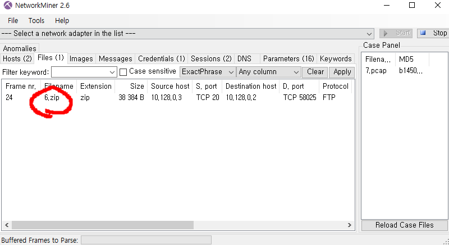The height and width of the screenshot is (245, 449).
Task: Click the Buffered Frames to Parse progress bar
Action: [146, 240]
